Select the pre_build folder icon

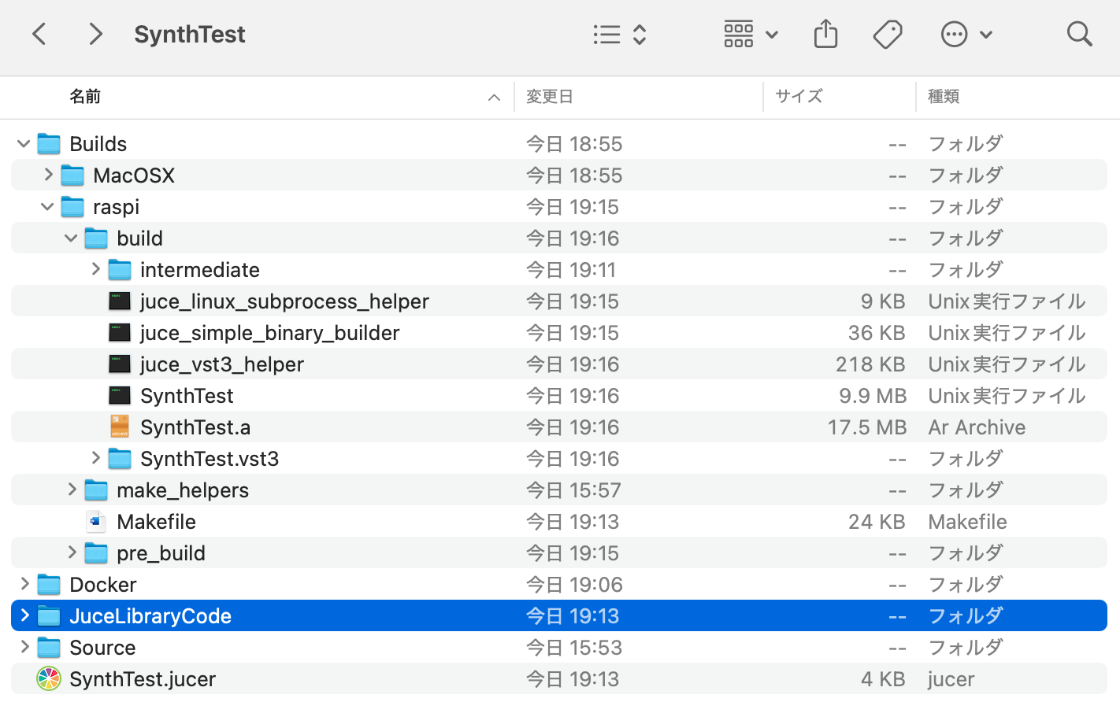96,553
